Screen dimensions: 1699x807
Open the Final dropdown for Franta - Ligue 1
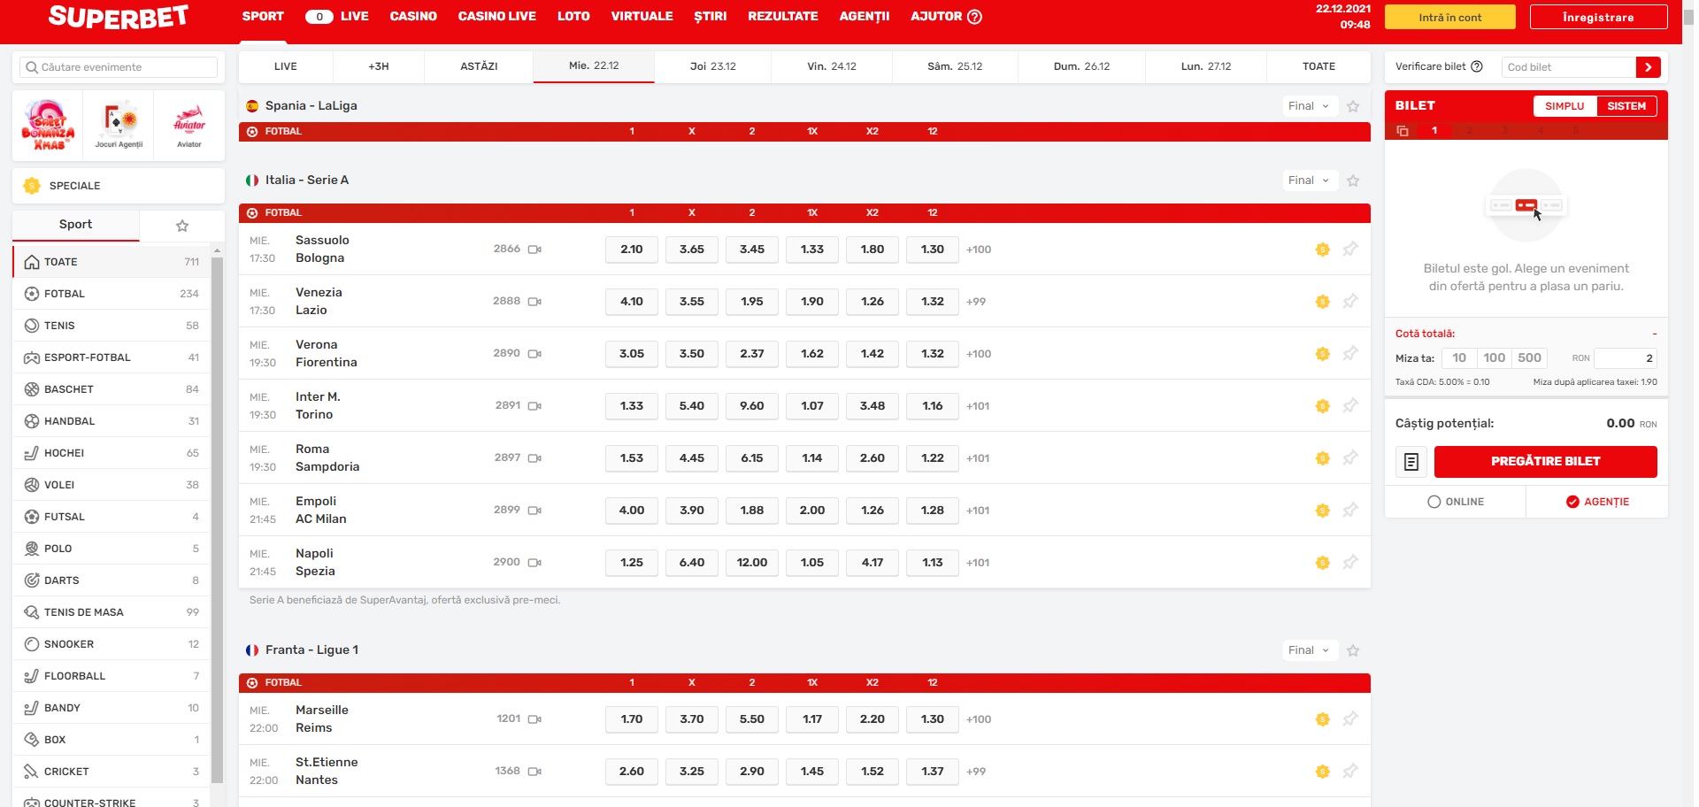(1310, 650)
